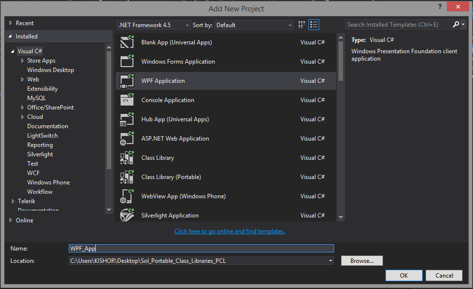Click the category tree scrollbar up arrow

[x=109, y=47]
